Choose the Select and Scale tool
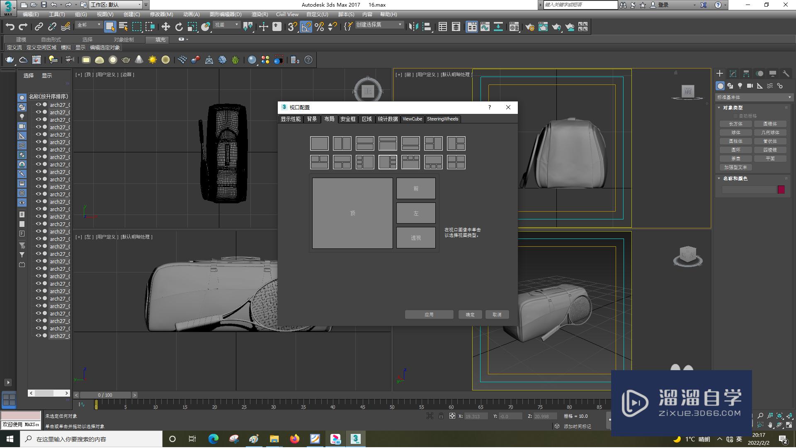796x448 pixels. [x=192, y=27]
